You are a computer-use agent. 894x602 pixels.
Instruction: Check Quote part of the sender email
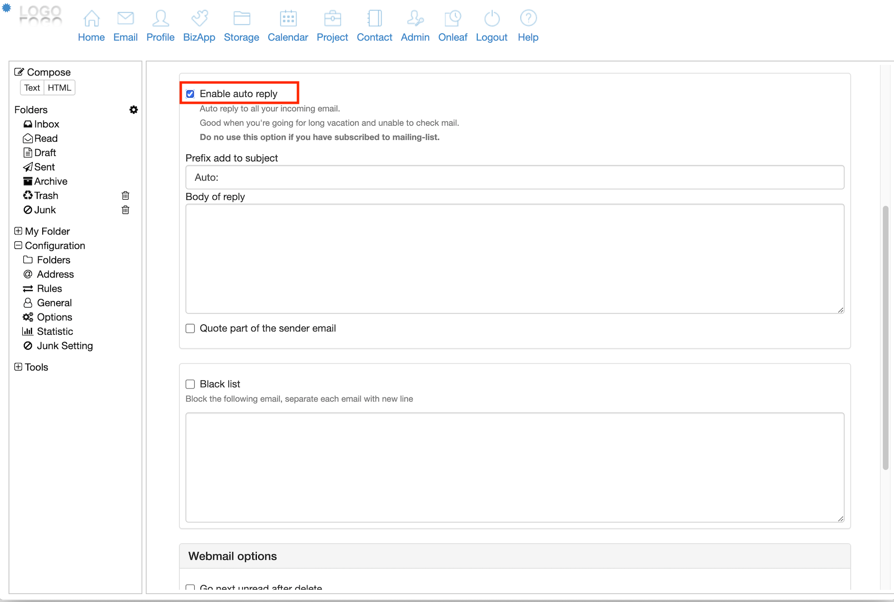click(x=190, y=328)
